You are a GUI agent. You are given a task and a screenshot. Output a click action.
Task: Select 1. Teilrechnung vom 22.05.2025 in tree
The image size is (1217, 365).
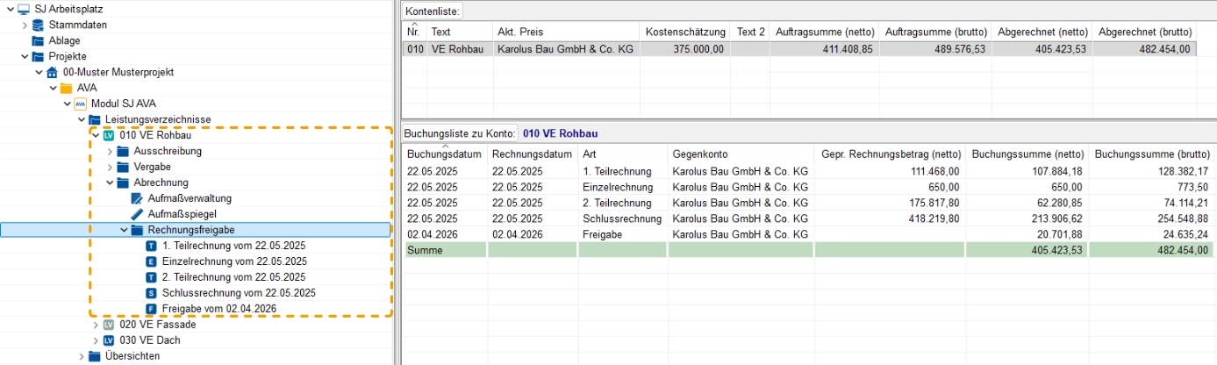coord(232,246)
